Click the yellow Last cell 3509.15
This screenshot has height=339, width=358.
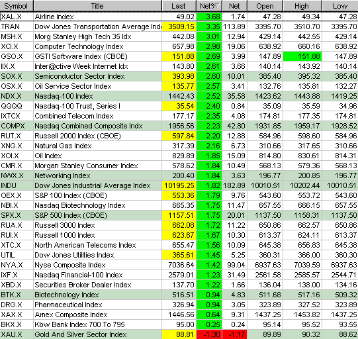pyautogui.click(x=179, y=26)
